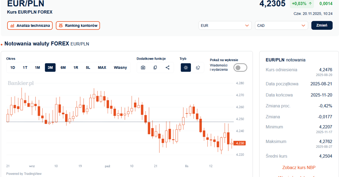
Task: Click the 4,2305 current rate
Action: coord(272,4)
